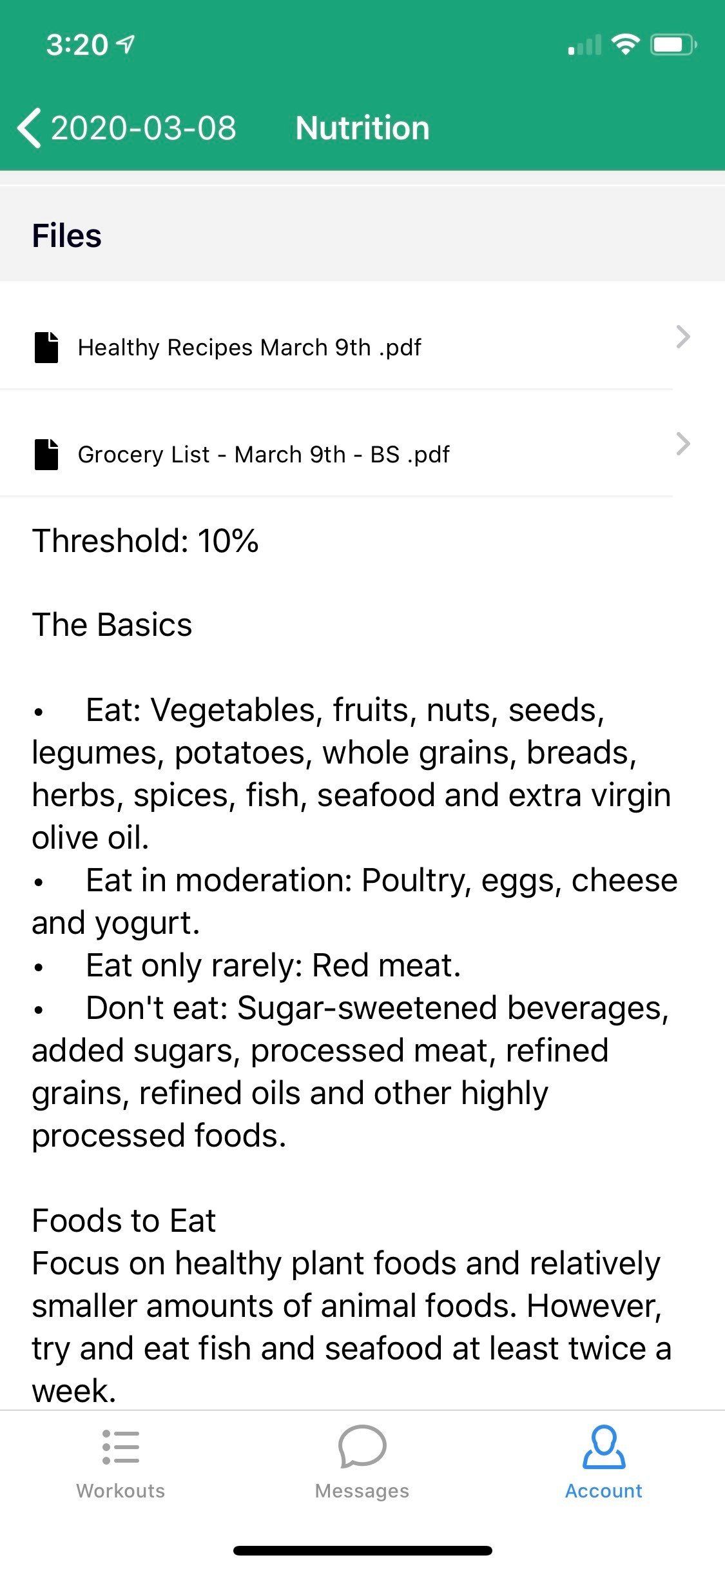
Task: Tap the back arrow chevron icon
Action: click(29, 128)
